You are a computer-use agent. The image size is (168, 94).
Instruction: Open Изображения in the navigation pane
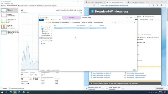(x=47, y=35)
